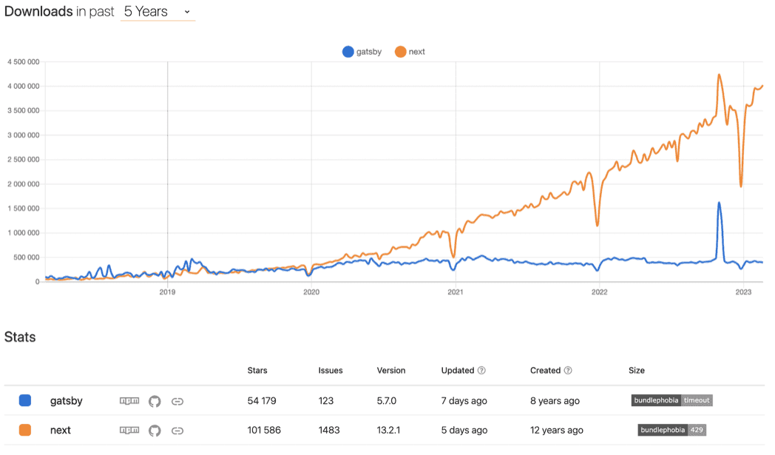Open gatsby GitHub repository icon
The image size is (775, 455).
pos(155,401)
